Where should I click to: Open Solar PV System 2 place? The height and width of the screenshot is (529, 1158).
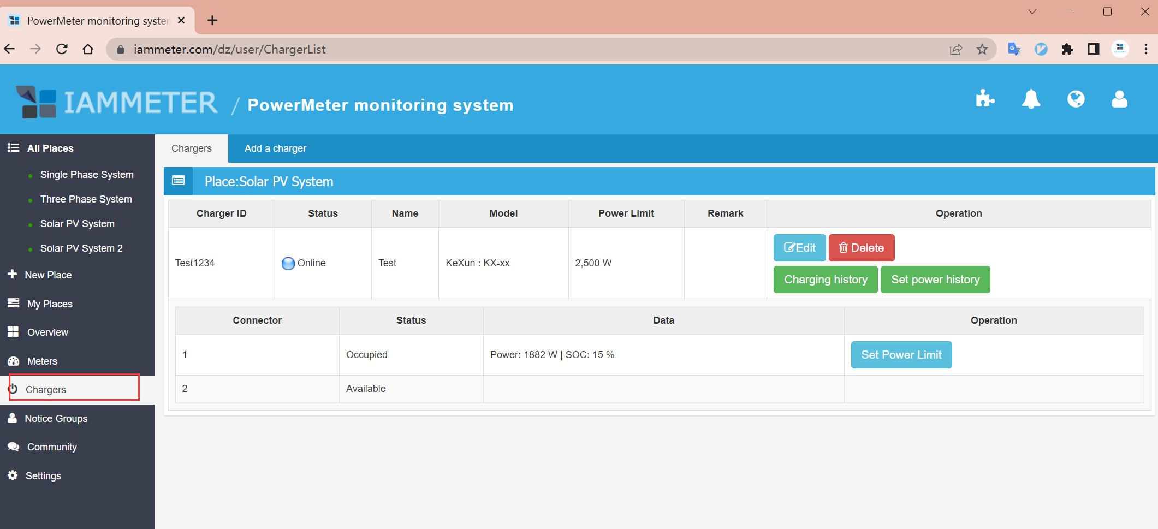pyautogui.click(x=81, y=248)
